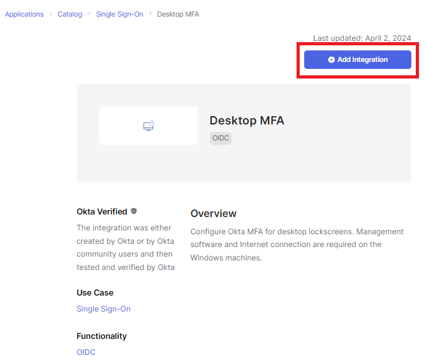Click the Overview heading
The image size is (426, 360).
click(x=213, y=213)
